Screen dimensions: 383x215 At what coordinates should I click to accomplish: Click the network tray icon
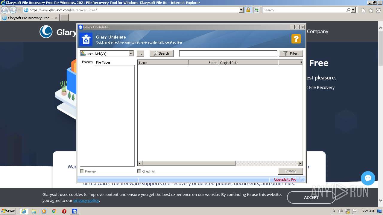pyautogui.click(x=347, y=211)
